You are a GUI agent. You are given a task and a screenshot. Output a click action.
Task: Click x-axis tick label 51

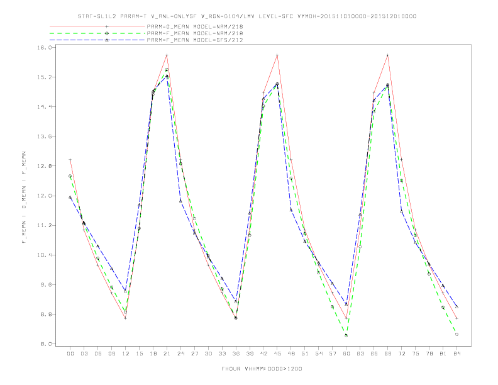pos(305,354)
